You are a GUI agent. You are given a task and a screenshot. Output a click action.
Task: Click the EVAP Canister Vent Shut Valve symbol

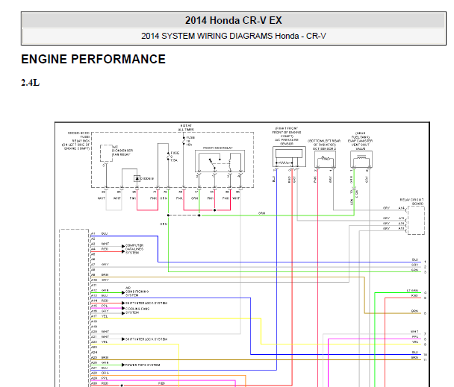[x=361, y=160]
